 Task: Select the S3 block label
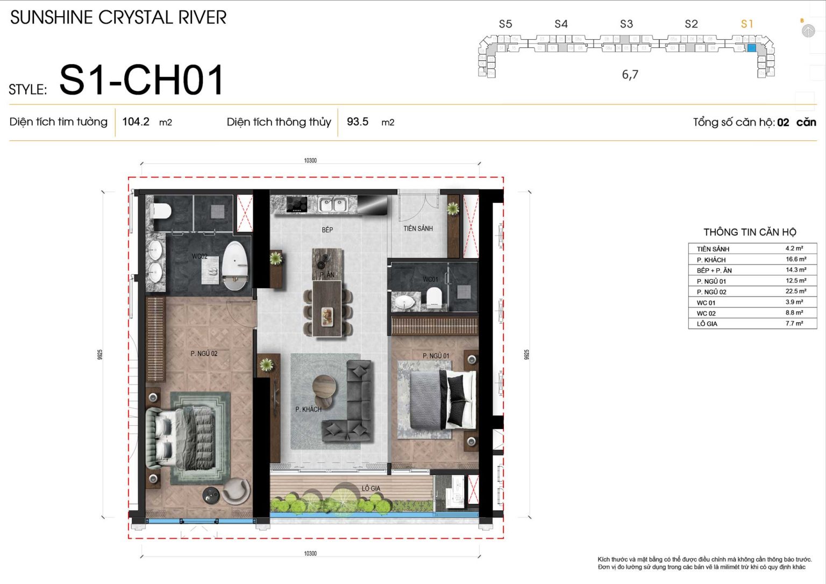tap(626, 24)
